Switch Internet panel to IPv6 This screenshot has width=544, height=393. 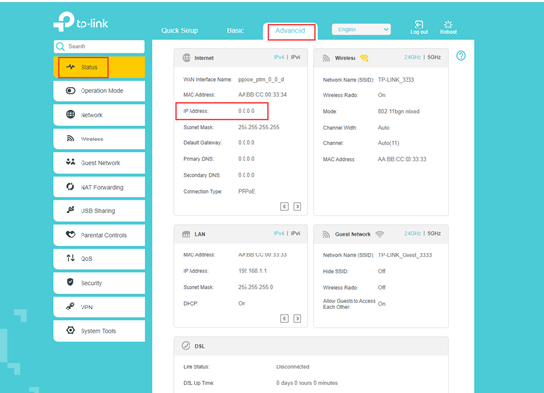[x=296, y=57]
